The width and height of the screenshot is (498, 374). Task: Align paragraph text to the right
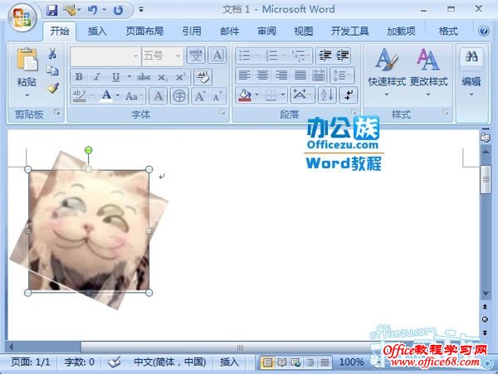(x=281, y=75)
